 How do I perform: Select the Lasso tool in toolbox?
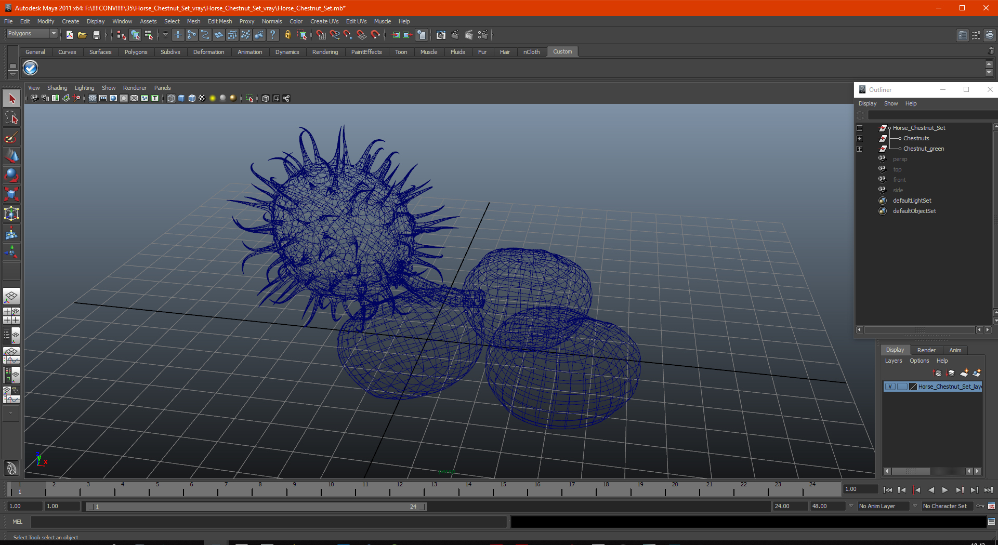pyautogui.click(x=11, y=118)
